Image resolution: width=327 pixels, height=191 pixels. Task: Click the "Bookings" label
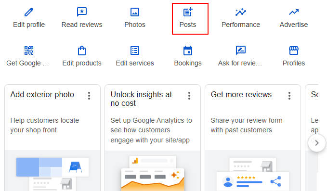coord(188,63)
